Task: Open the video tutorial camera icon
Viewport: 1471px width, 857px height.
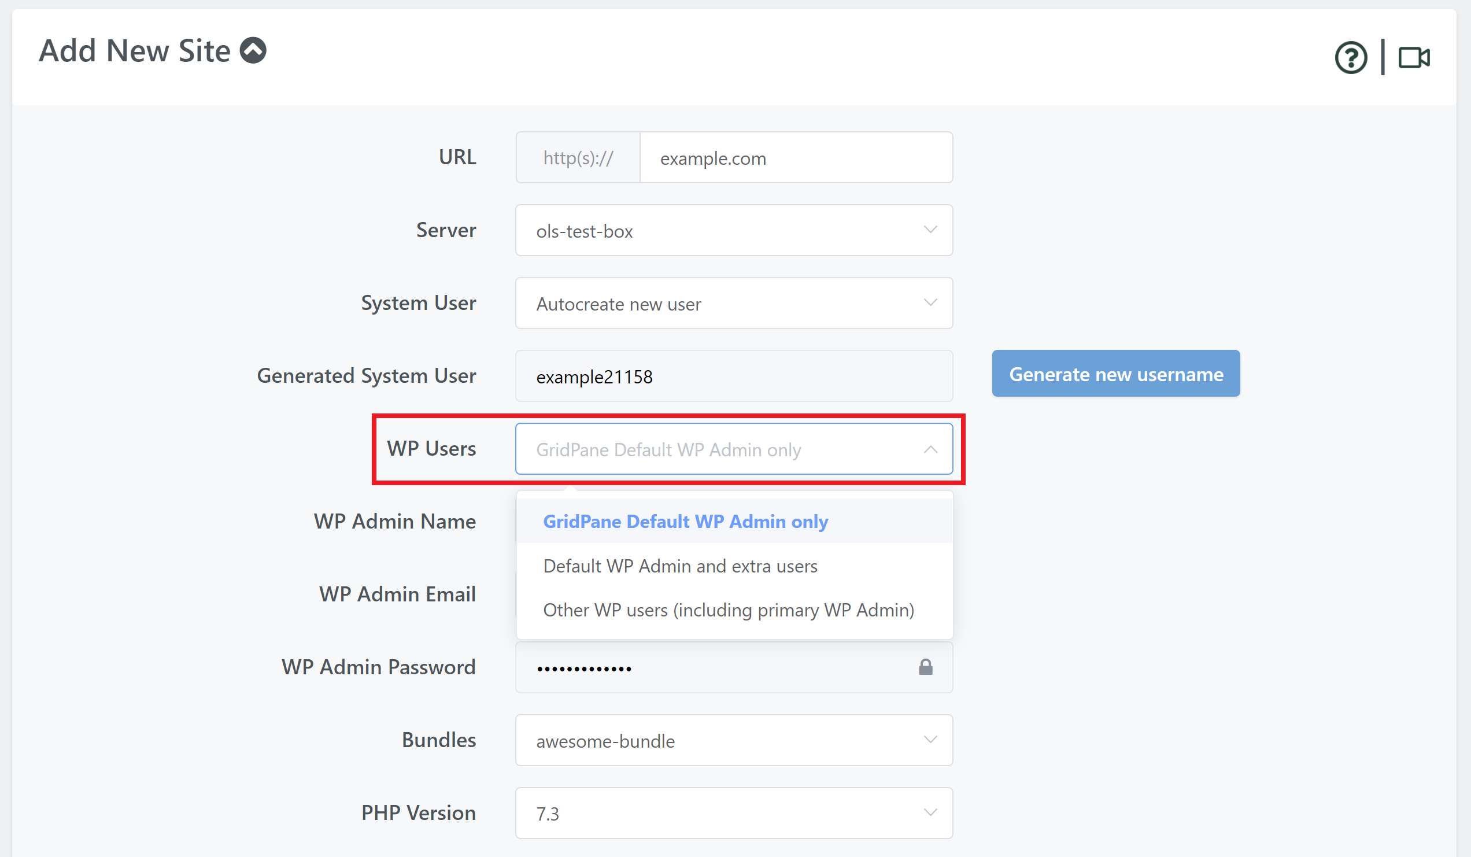Action: click(x=1414, y=57)
